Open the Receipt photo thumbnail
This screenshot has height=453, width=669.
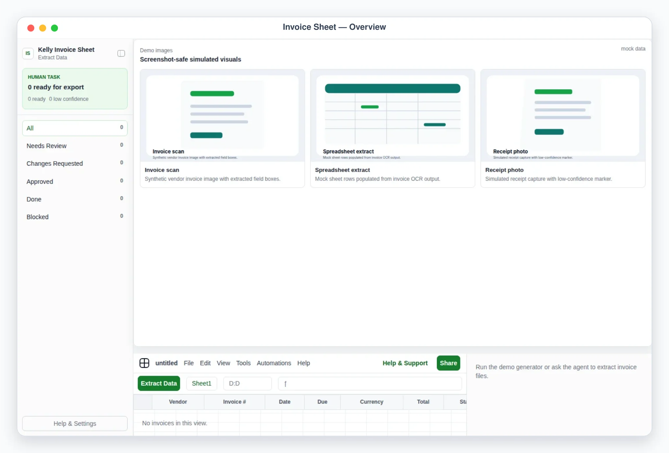(x=563, y=115)
